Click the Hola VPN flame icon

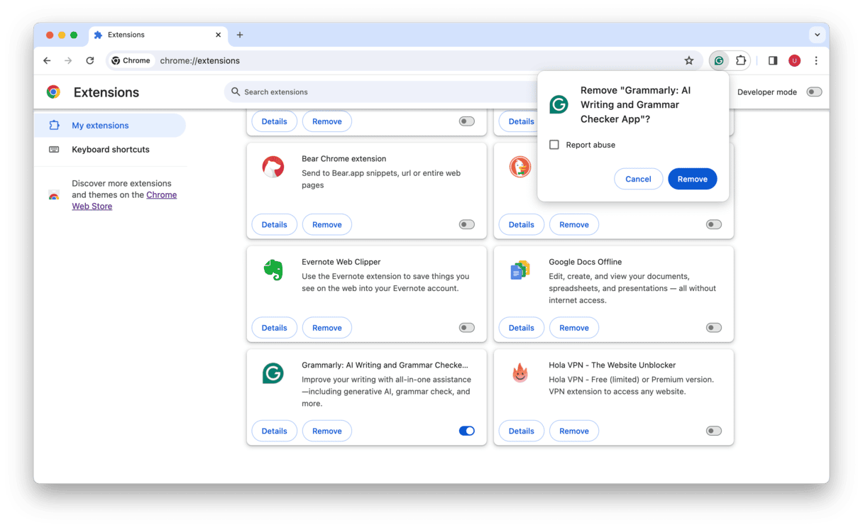tap(520, 373)
